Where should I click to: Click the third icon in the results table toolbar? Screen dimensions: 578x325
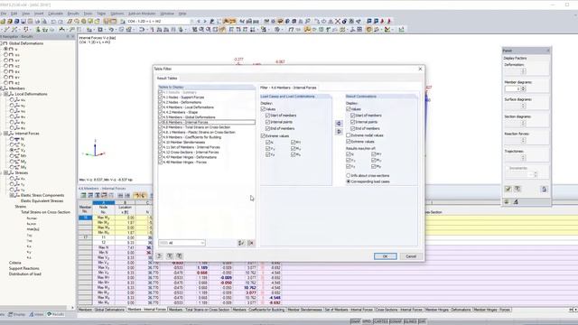pos(98,195)
